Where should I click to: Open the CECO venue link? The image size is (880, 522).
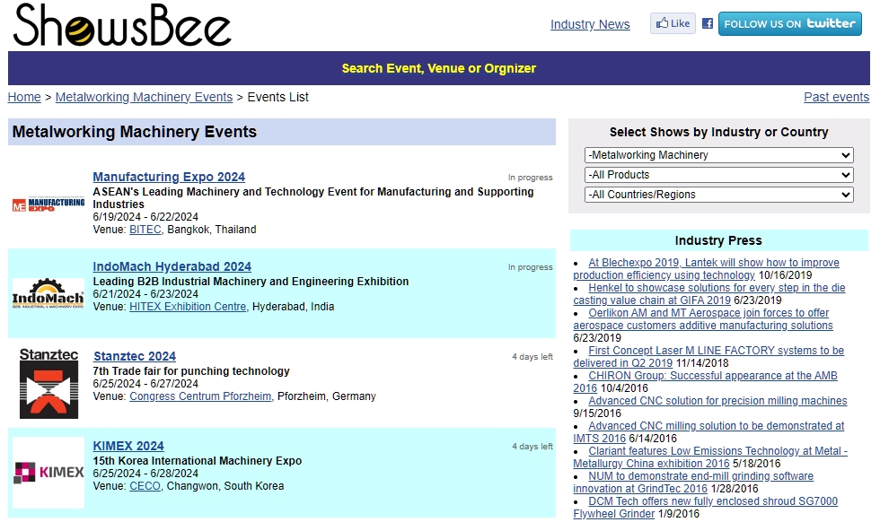(x=145, y=486)
